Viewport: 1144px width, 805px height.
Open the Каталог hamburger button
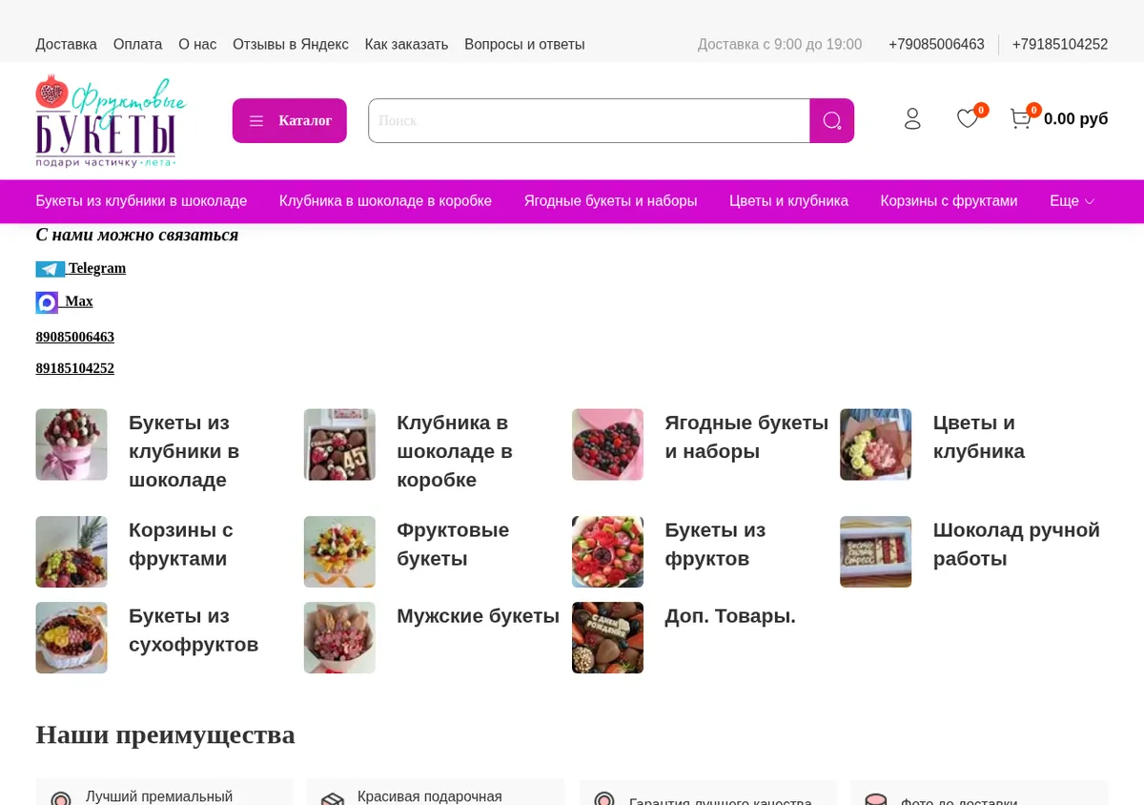tap(290, 120)
